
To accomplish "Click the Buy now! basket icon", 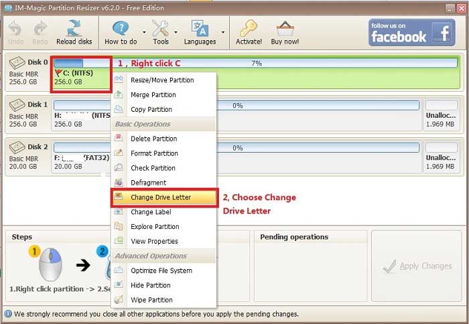I will point(285,29).
